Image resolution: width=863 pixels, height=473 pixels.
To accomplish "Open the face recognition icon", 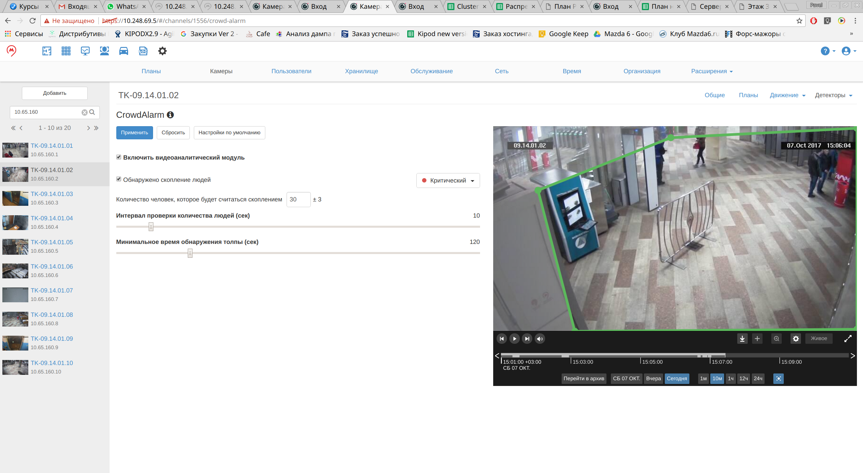I will tap(105, 51).
